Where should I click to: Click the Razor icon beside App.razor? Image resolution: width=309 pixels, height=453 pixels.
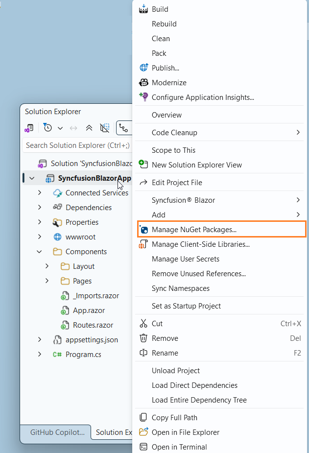coord(65,310)
